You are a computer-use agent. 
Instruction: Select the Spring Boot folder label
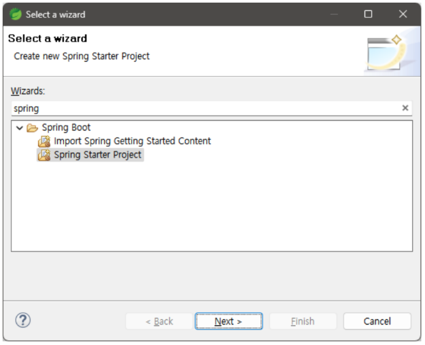[x=66, y=128]
